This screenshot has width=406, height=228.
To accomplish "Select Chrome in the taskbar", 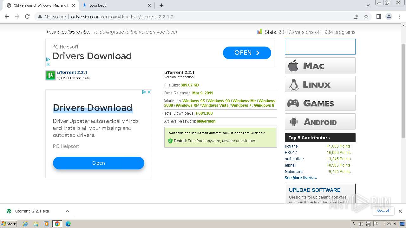I will pos(57,224).
